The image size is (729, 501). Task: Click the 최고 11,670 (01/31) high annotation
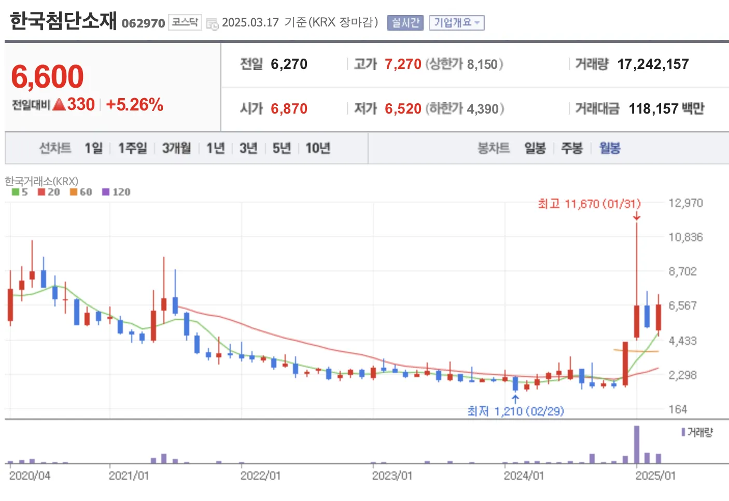[x=589, y=204]
